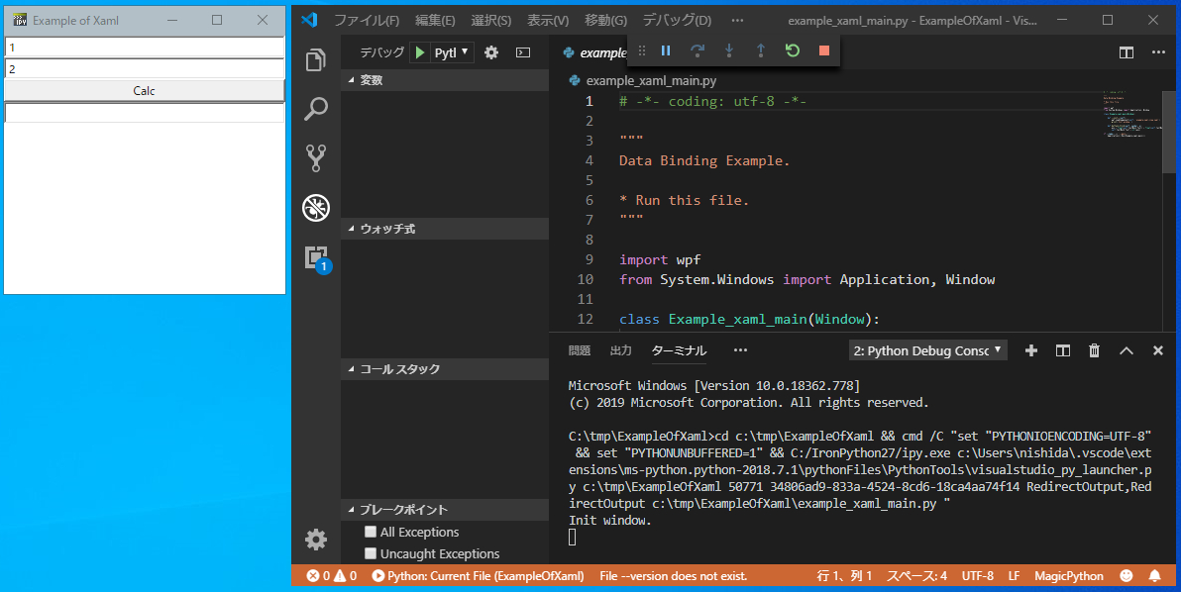This screenshot has height=592, width=1181.
Task: Open the 移動(G) menu
Action: [x=605, y=21]
